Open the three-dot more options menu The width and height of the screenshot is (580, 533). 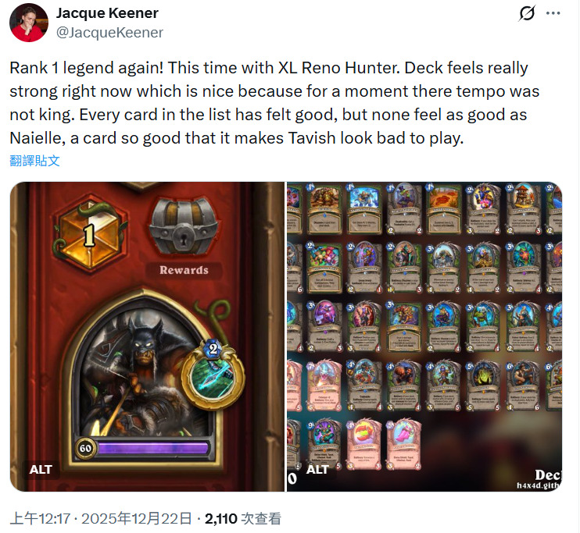click(x=553, y=13)
